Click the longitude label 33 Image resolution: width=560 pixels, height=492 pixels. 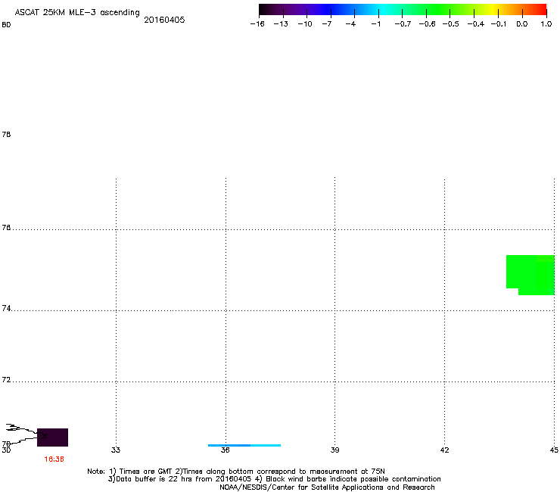tap(116, 450)
